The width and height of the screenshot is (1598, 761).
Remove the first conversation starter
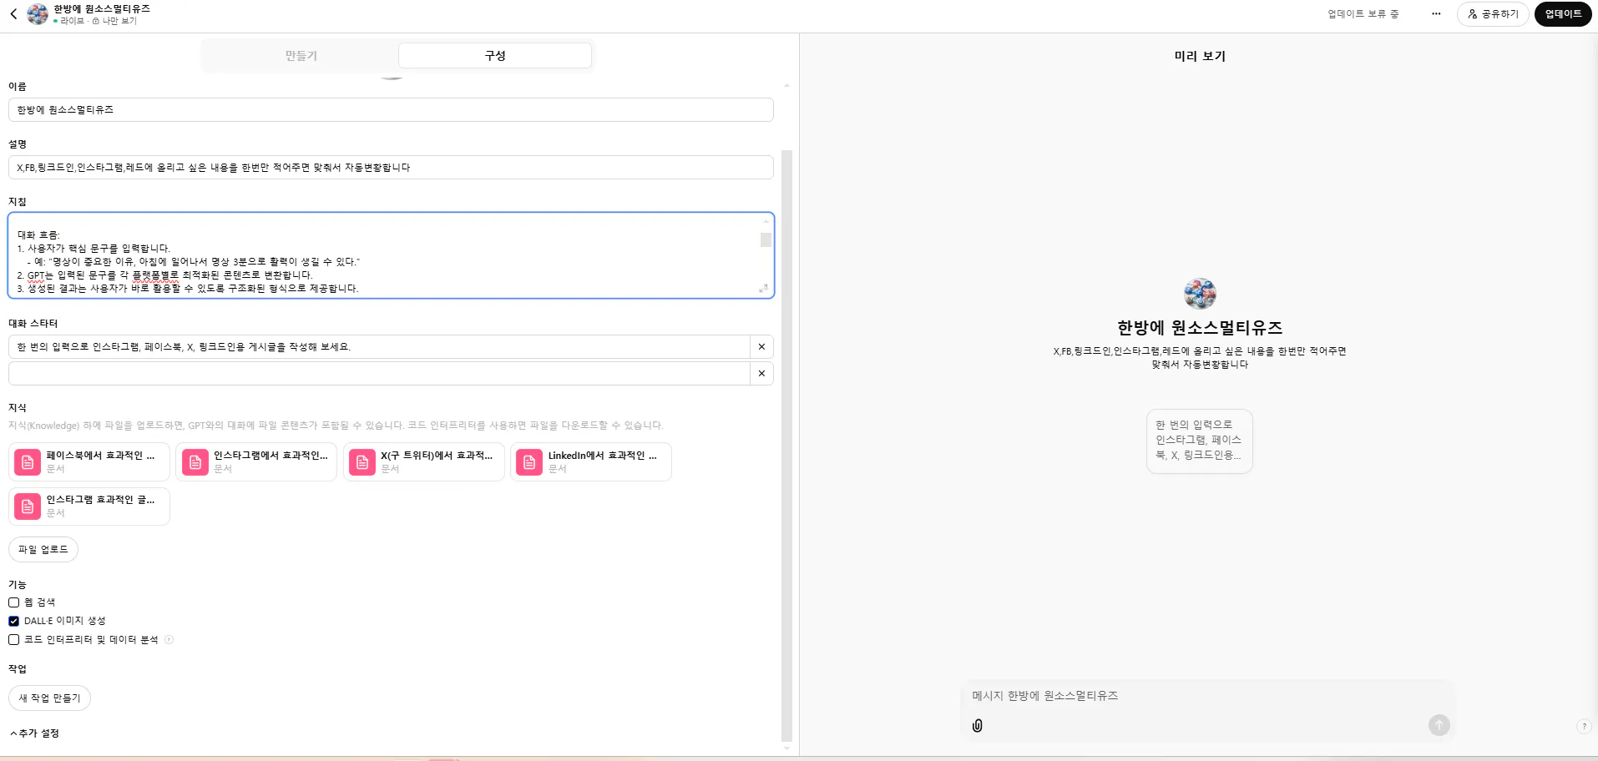(761, 347)
